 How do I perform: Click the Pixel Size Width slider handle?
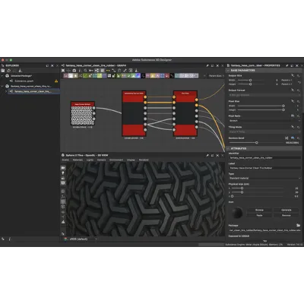pos(283,106)
